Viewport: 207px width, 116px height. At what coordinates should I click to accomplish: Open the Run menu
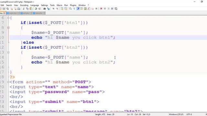[x=66, y=5]
